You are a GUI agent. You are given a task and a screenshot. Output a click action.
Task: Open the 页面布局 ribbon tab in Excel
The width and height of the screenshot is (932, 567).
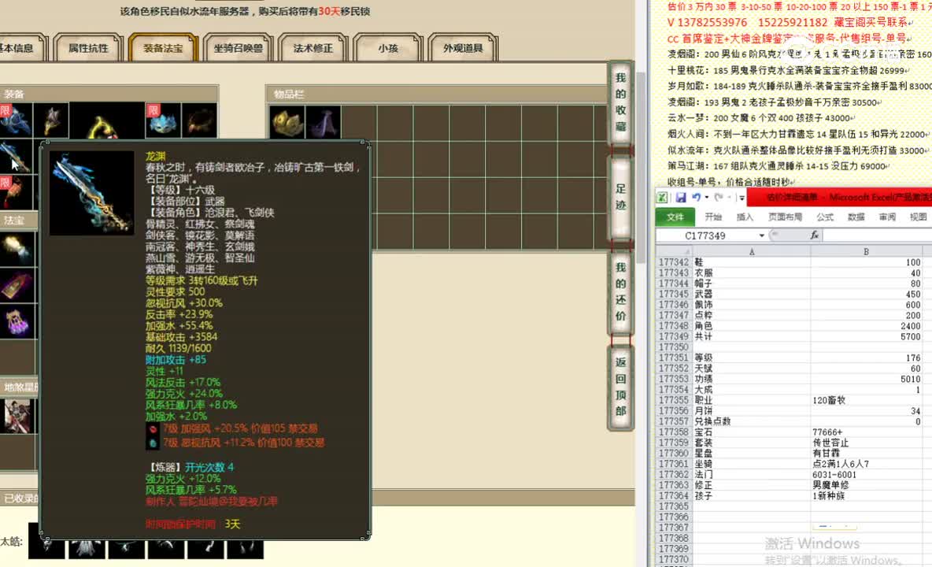click(x=785, y=217)
